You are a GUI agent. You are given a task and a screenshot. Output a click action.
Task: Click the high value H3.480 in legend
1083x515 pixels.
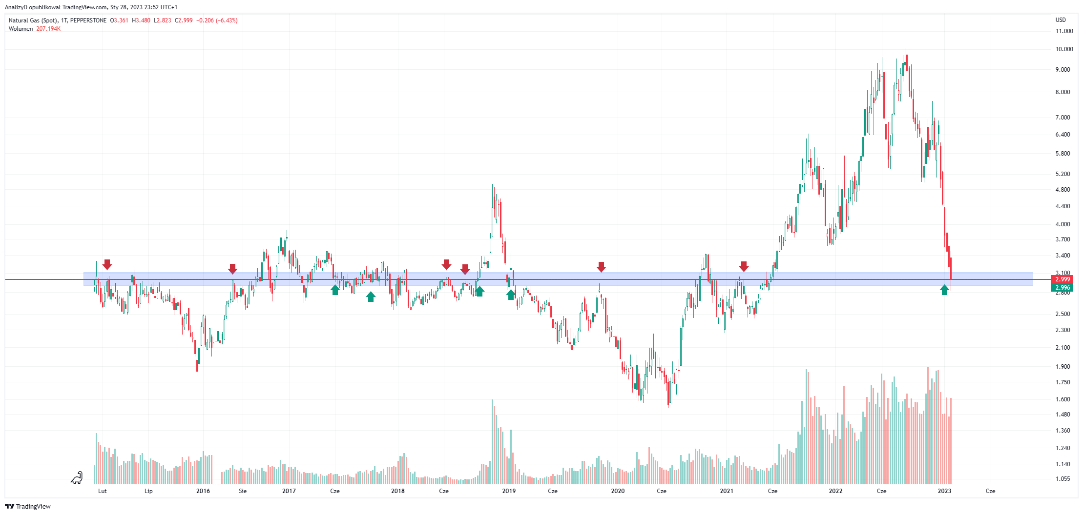click(x=141, y=20)
